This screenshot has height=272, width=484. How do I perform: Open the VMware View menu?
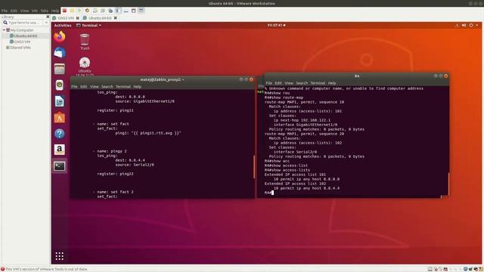[x=24, y=11]
